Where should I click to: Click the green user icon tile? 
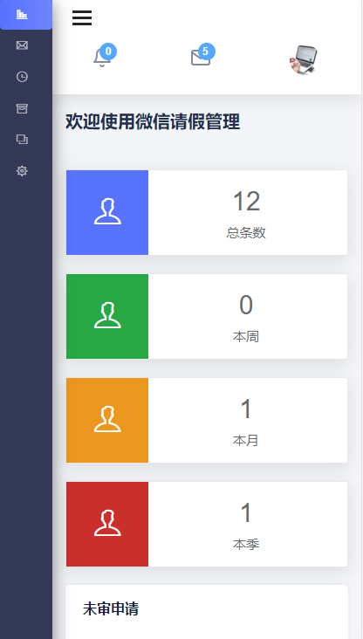[x=107, y=316]
